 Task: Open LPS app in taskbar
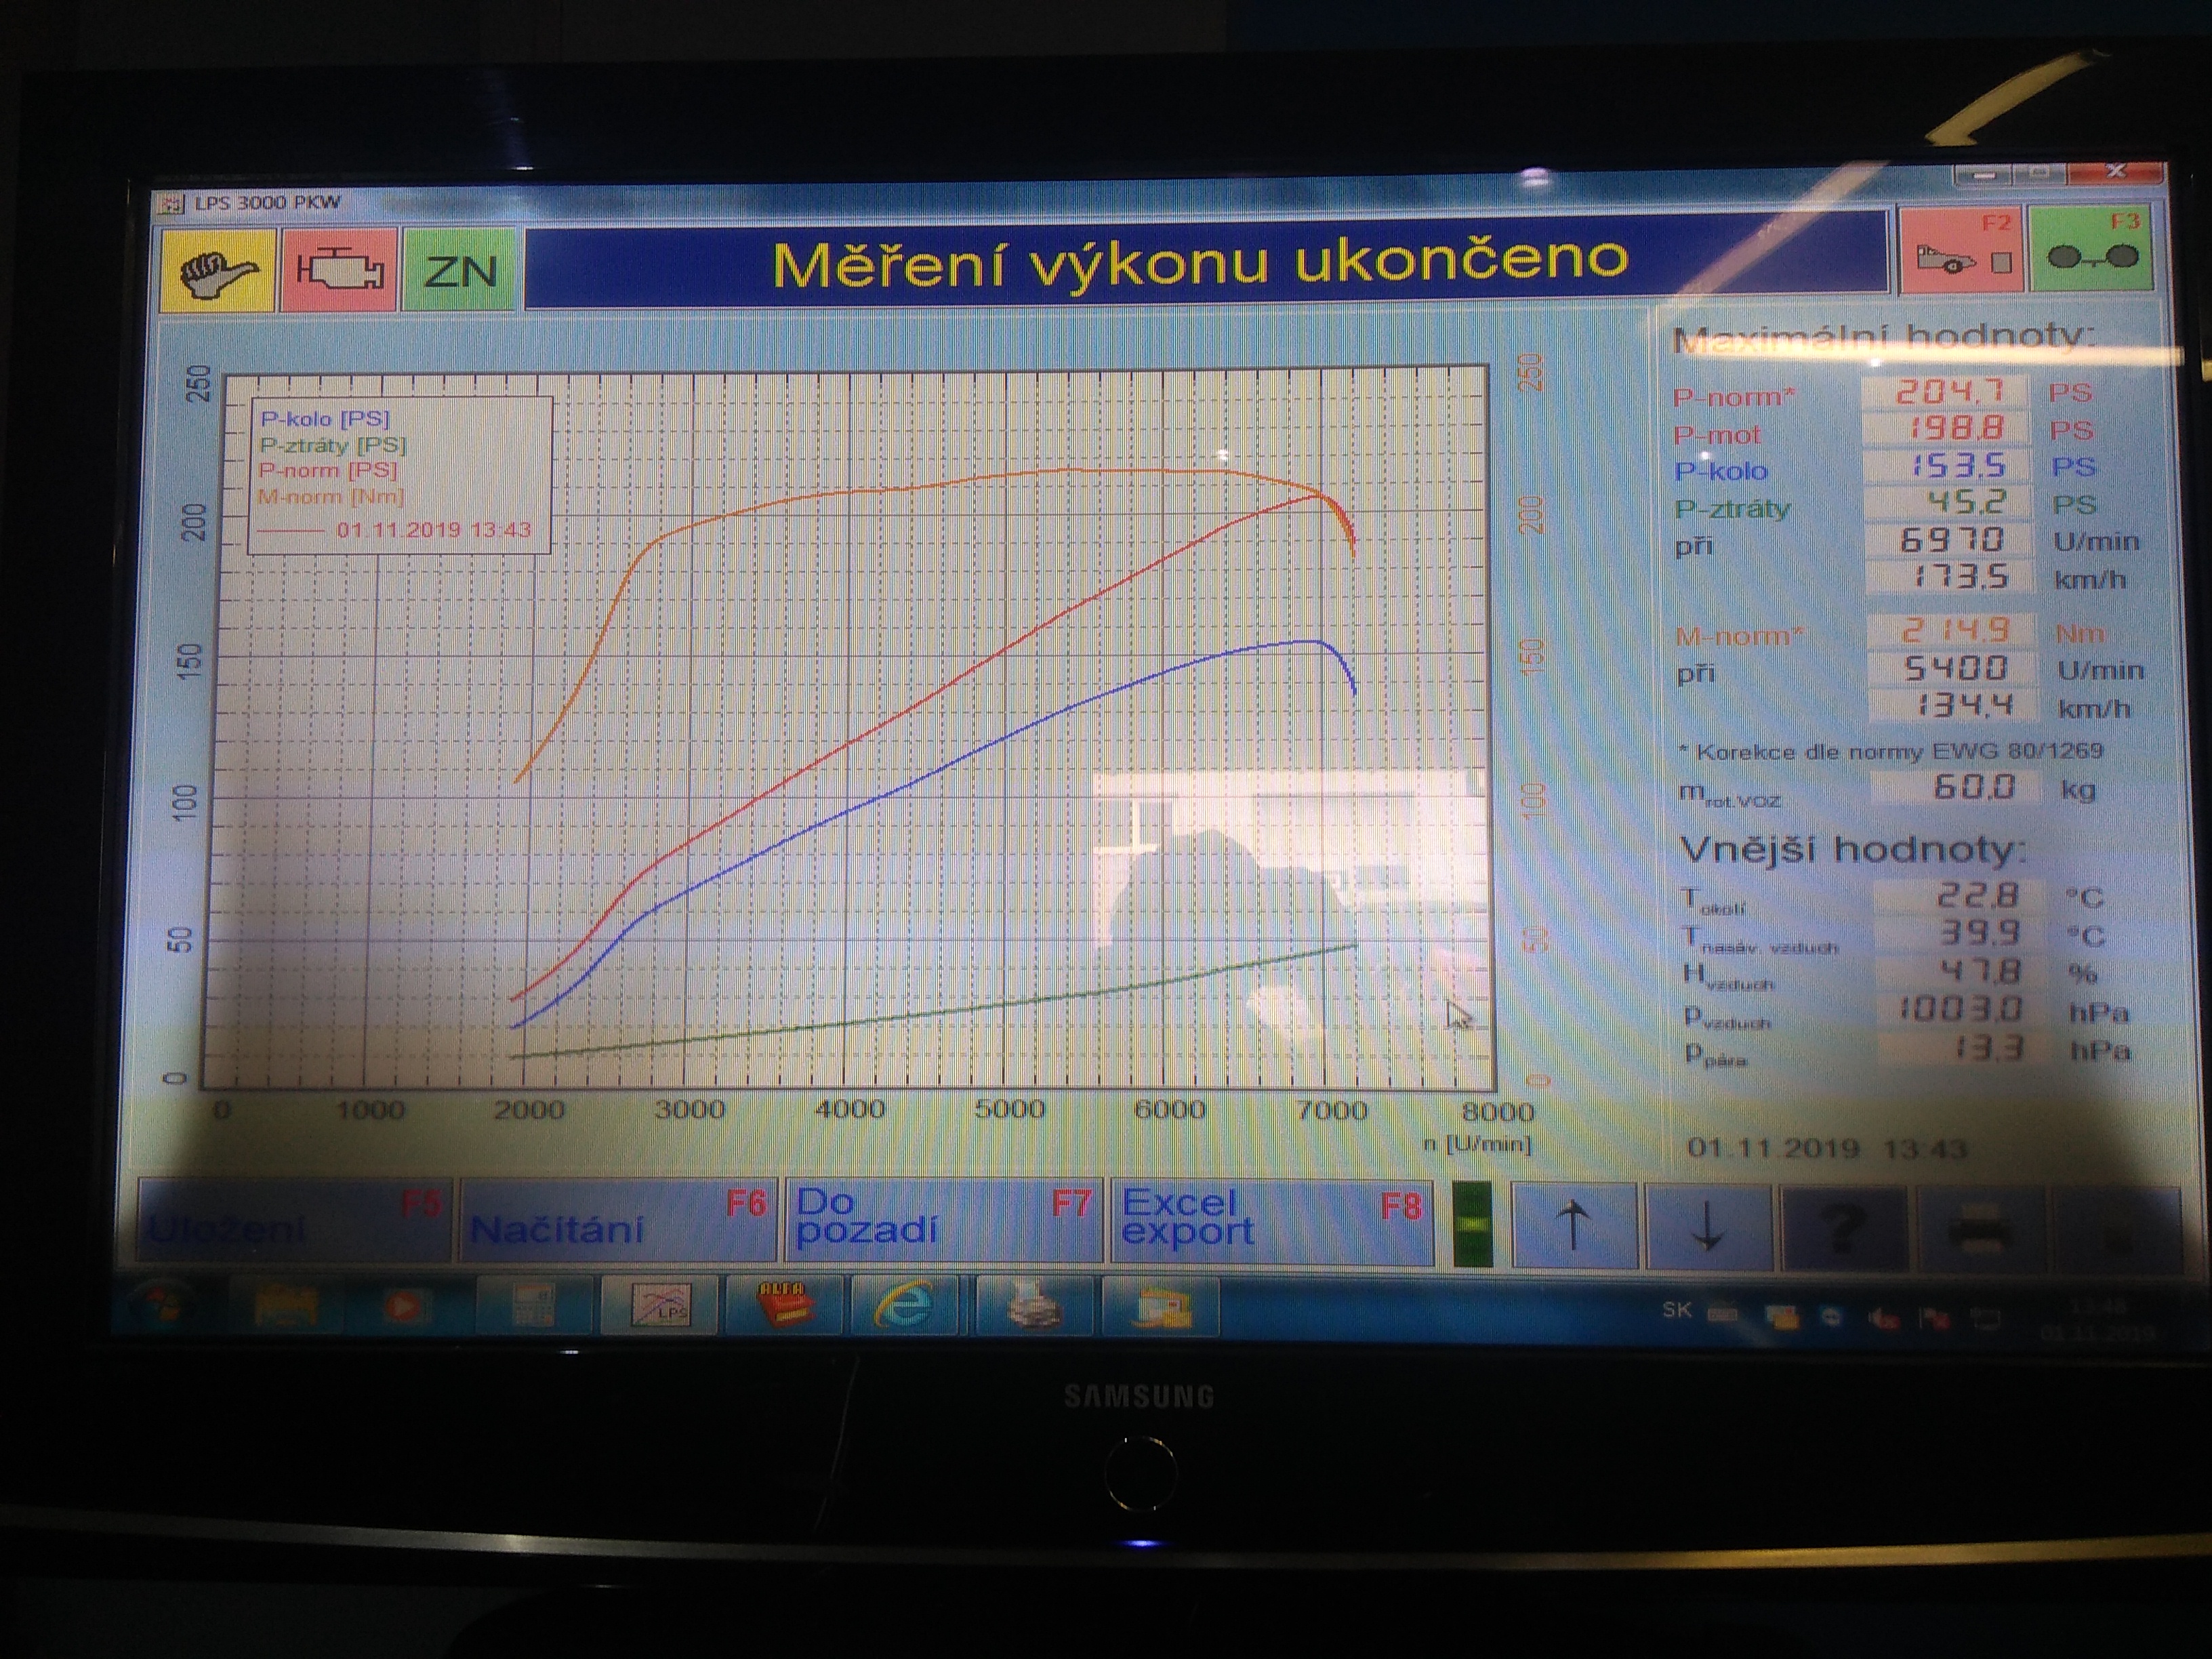[661, 1306]
